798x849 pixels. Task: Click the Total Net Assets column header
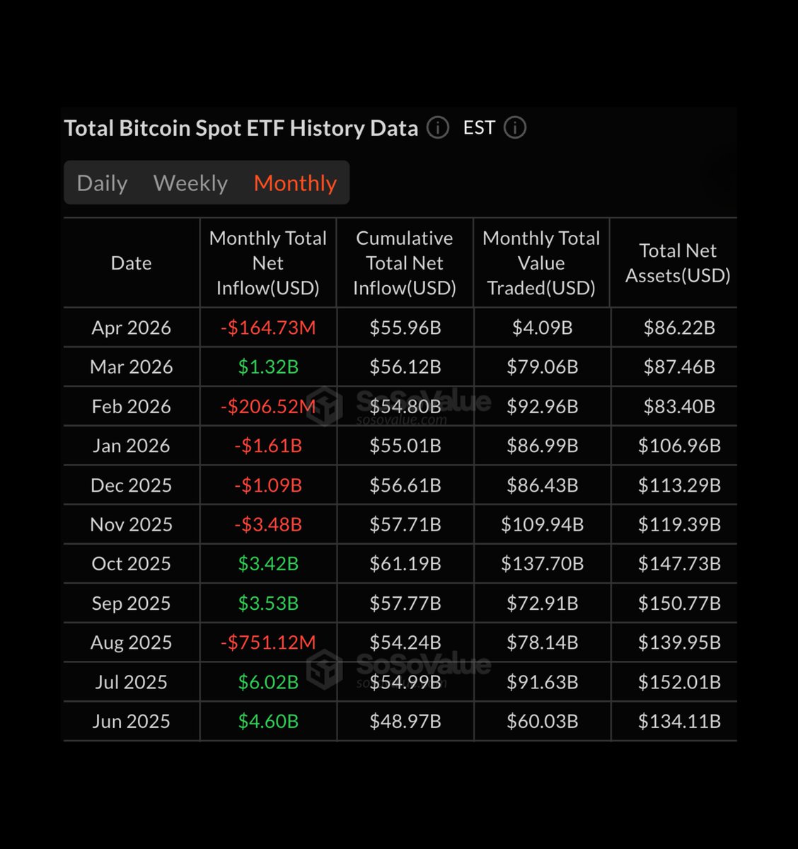click(x=678, y=263)
